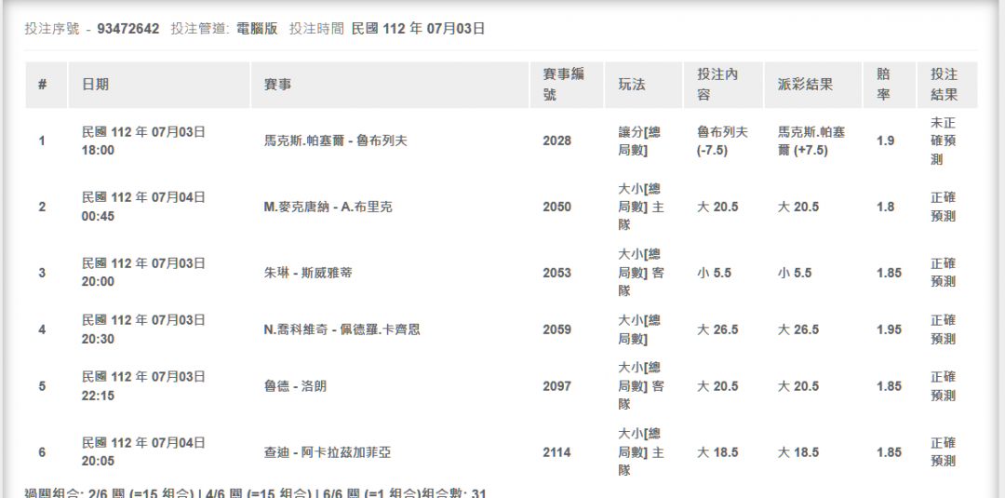Click the 賽事 column header
Viewport: 1005px width, 498px height.
(277, 85)
